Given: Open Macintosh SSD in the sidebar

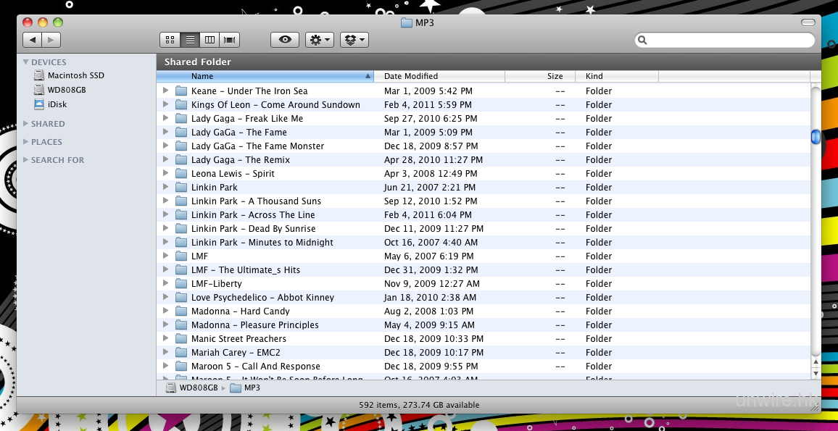Looking at the screenshot, I should (75, 75).
